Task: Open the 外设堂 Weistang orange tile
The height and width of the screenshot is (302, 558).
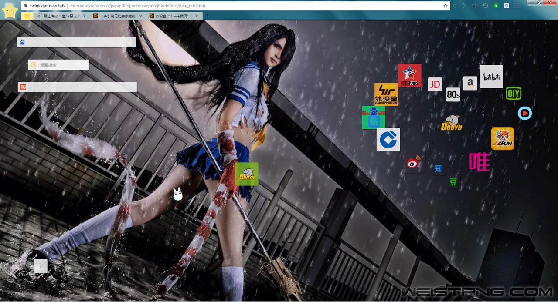Action: coord(386,94)
